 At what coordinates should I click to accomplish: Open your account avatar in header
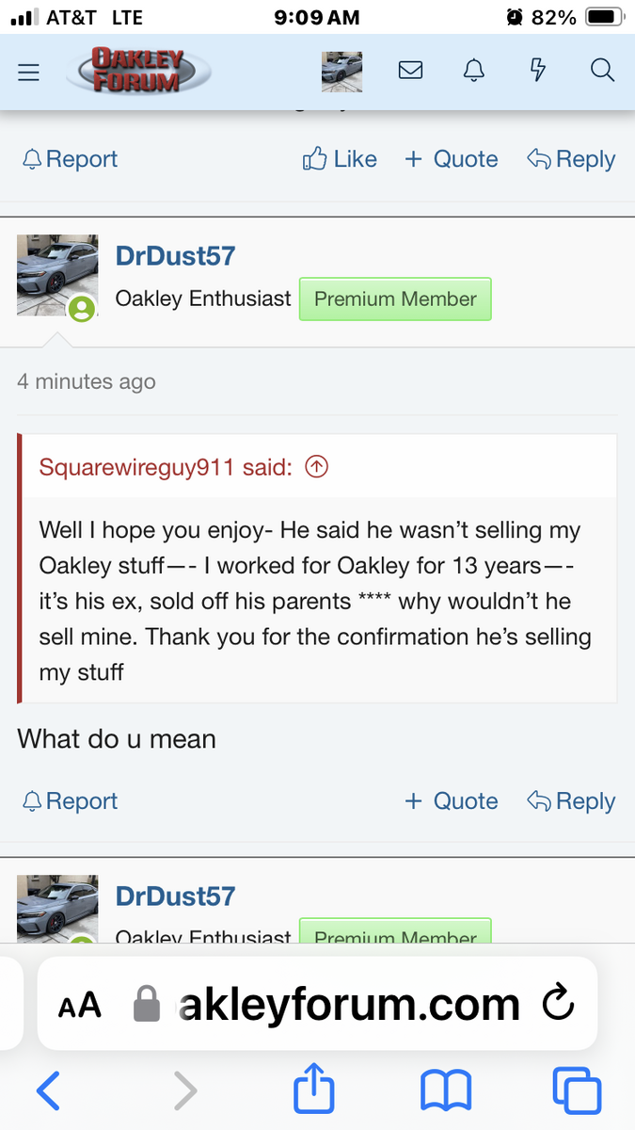341,72
